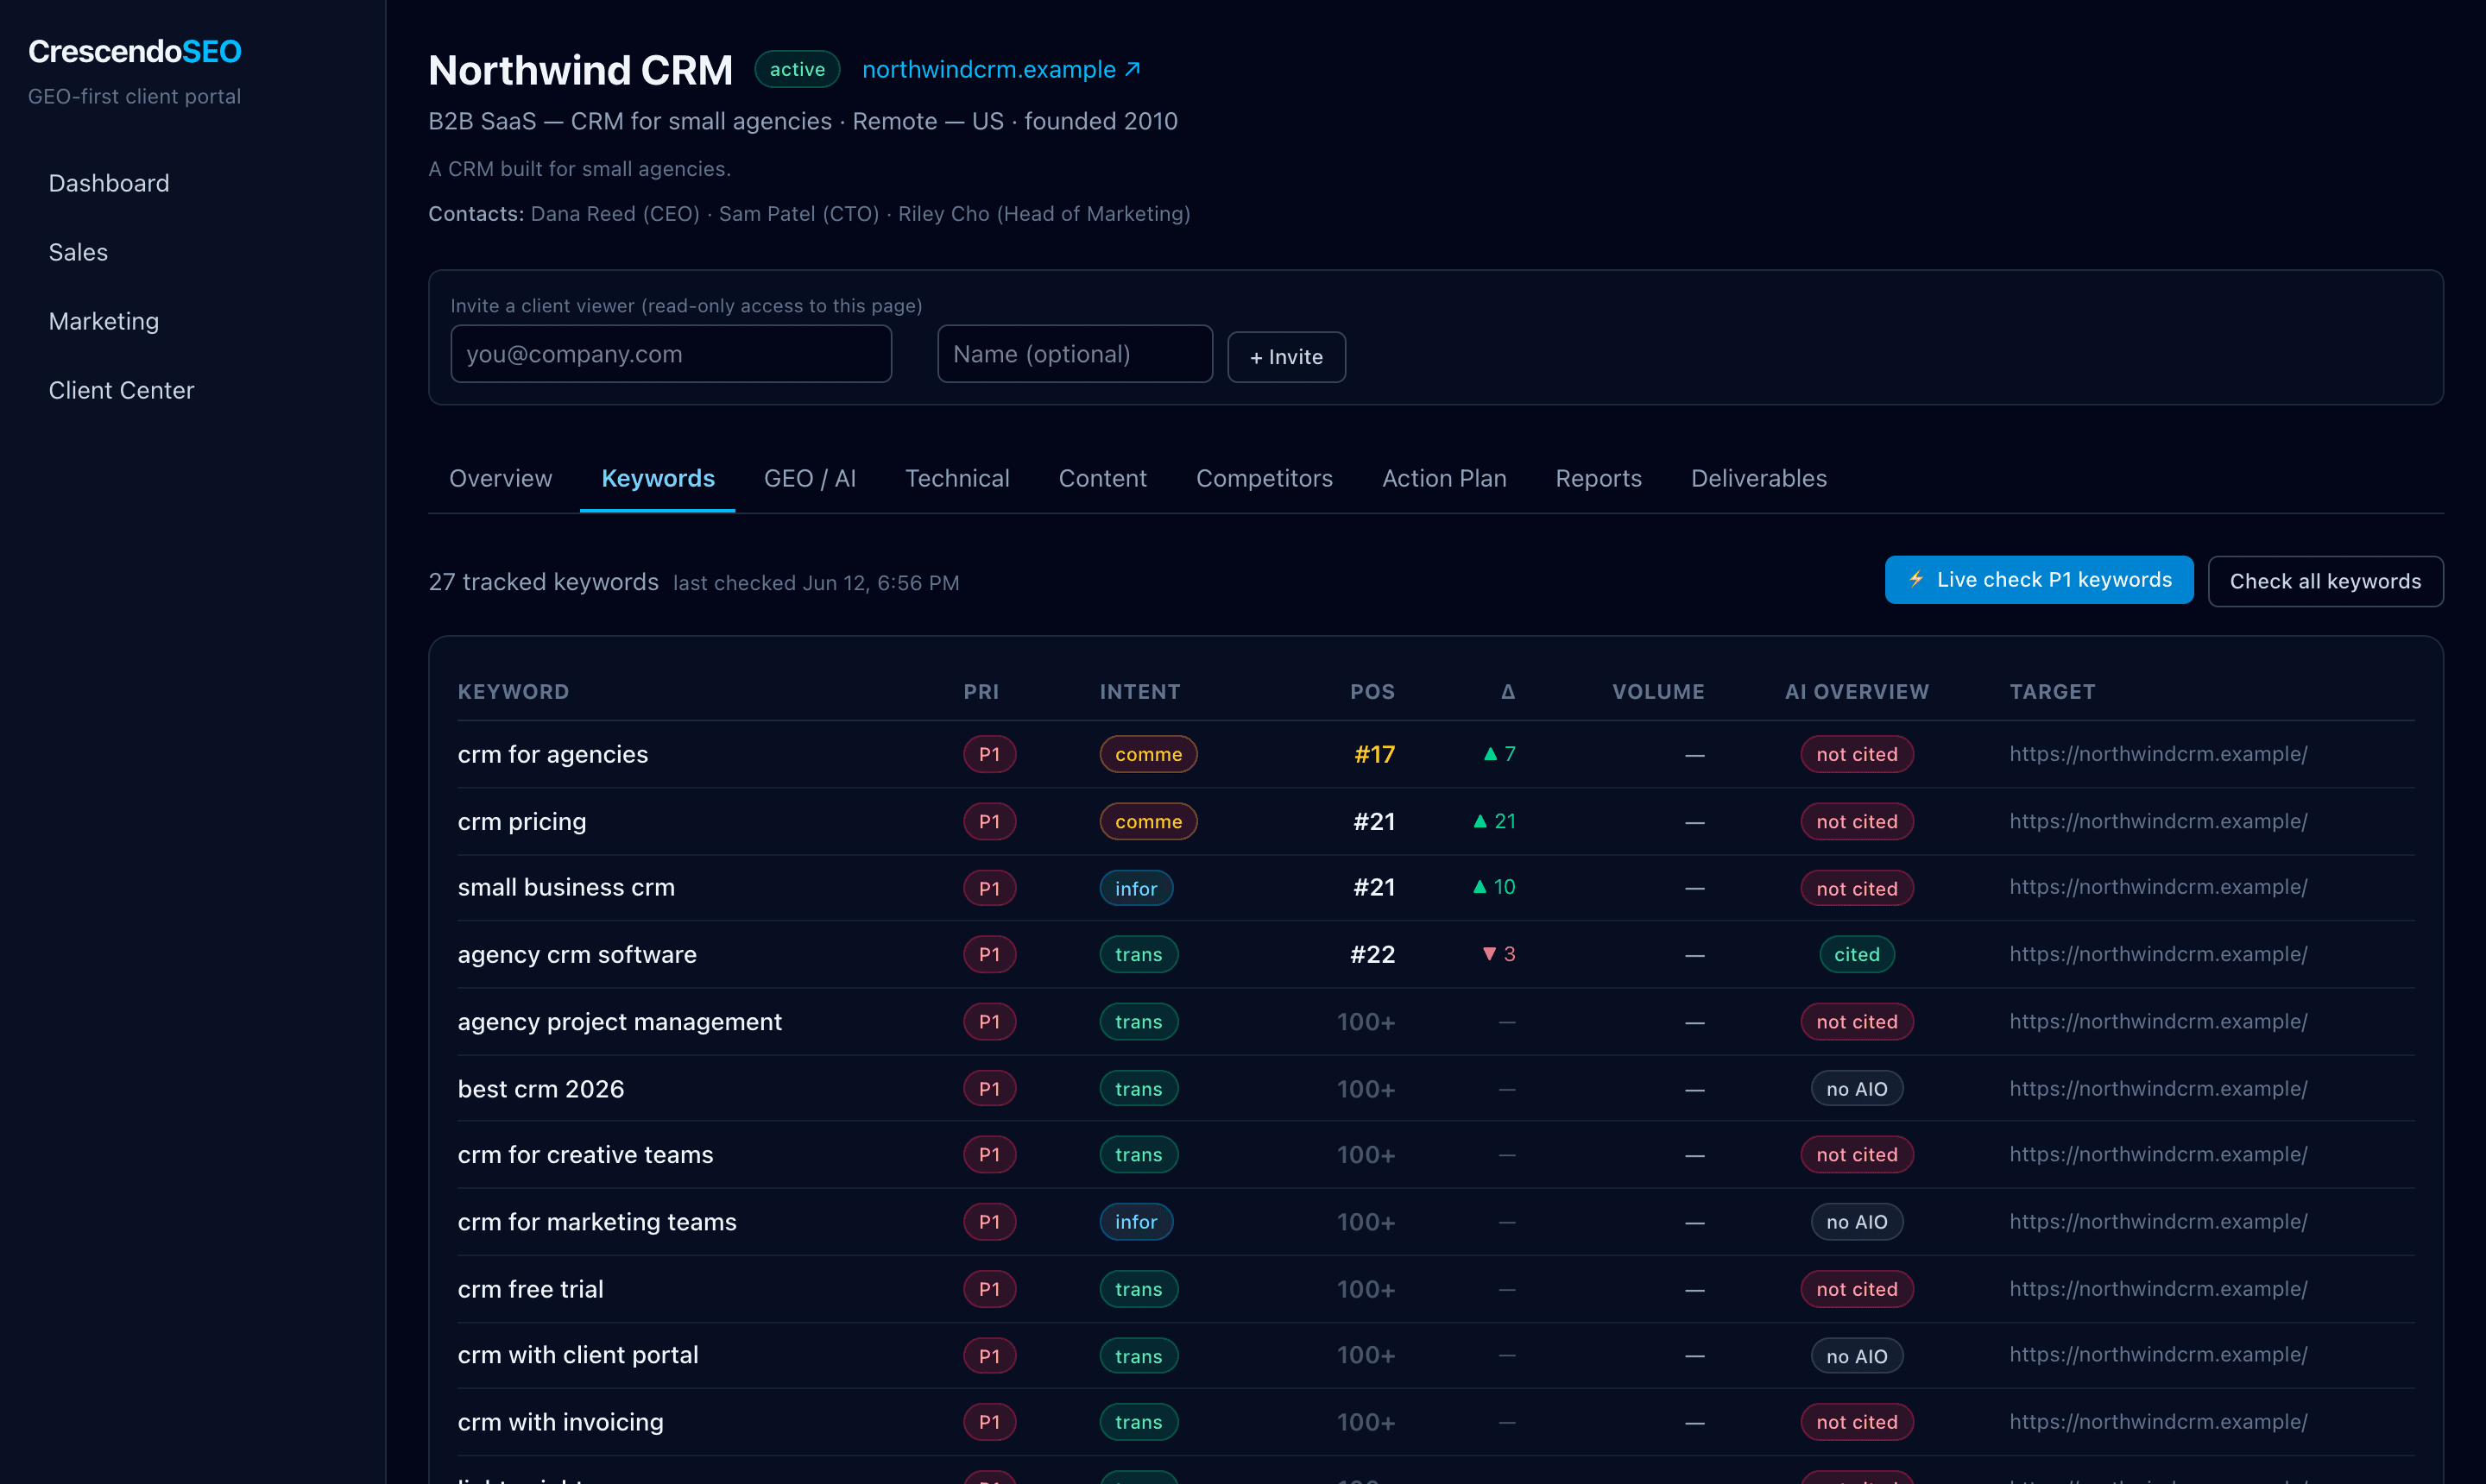The image size is (2486, 1484).
Task: Click 'not cited' badge for crm for agencies
Action: (1857, 754)
